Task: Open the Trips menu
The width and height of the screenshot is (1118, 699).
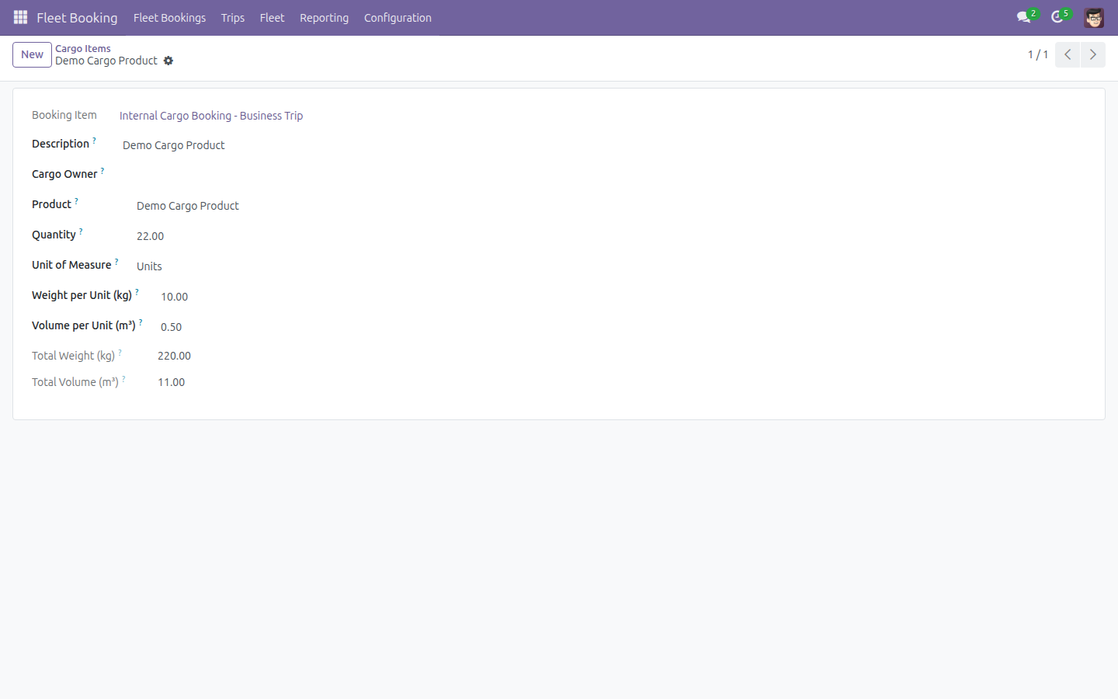Action: pyautogui.click(x=233, y=17)
